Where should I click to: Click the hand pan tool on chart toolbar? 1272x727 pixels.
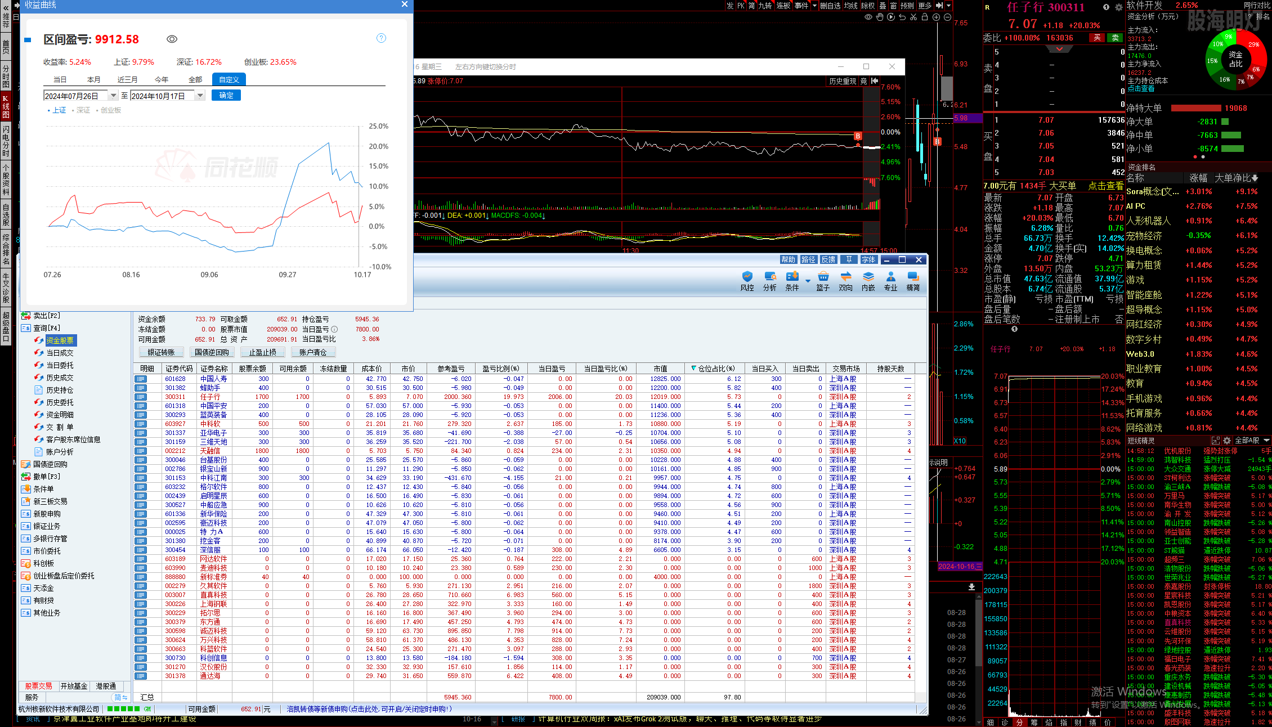click(880, 17)
